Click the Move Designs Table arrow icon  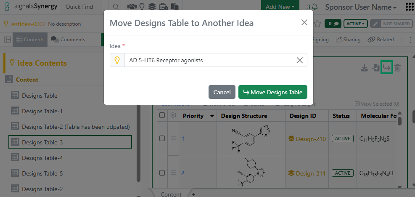point(386,67)
